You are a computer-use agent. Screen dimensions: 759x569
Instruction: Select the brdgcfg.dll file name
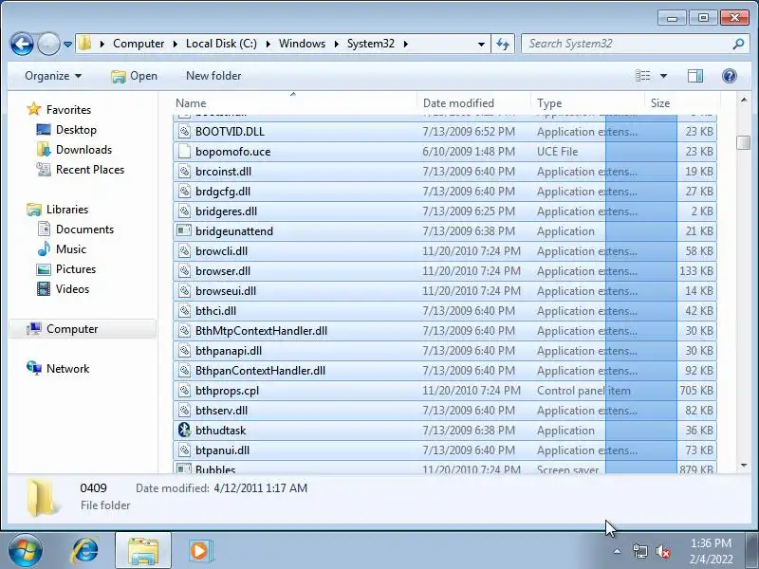click(223, 192)
